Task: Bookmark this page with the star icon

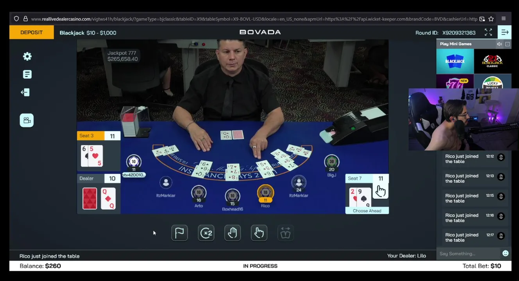Action: (x=491, y=19)
